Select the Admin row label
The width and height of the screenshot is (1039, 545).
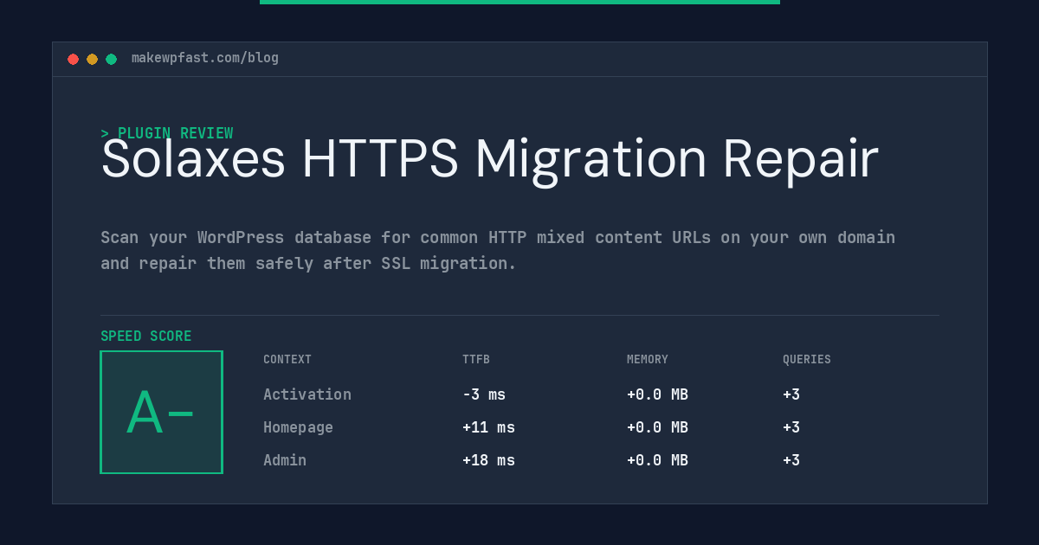285,460
